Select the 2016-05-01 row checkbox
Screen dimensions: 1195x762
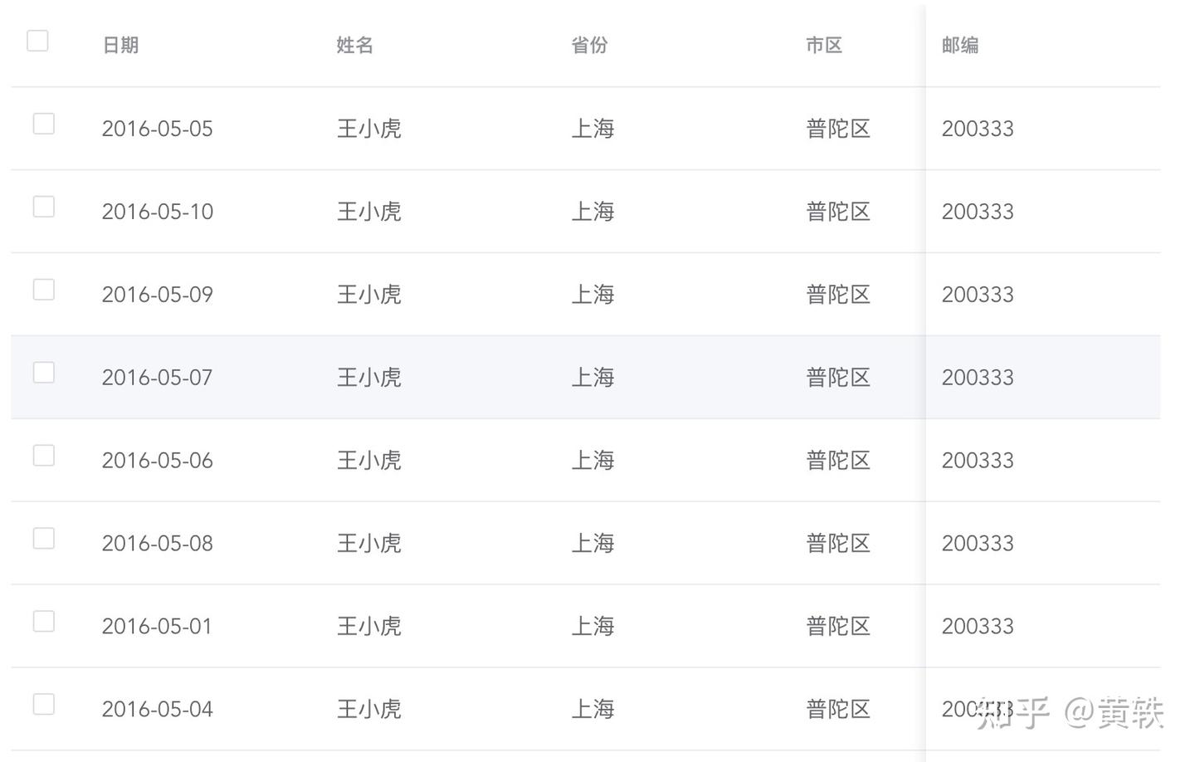pyautogui.click(x=43, y=622)
